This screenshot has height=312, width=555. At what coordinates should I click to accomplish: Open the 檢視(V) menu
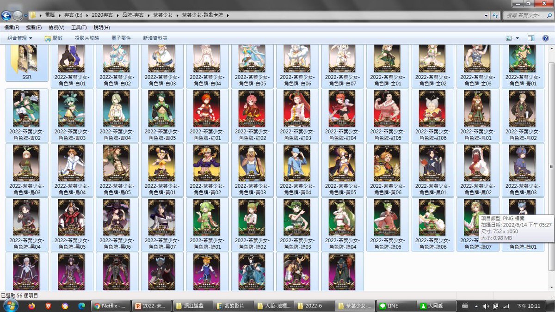(x=56, y=28)
